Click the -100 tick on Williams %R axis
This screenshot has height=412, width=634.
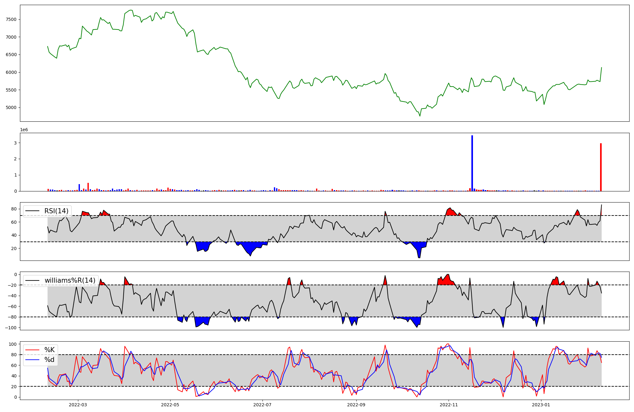10,327
